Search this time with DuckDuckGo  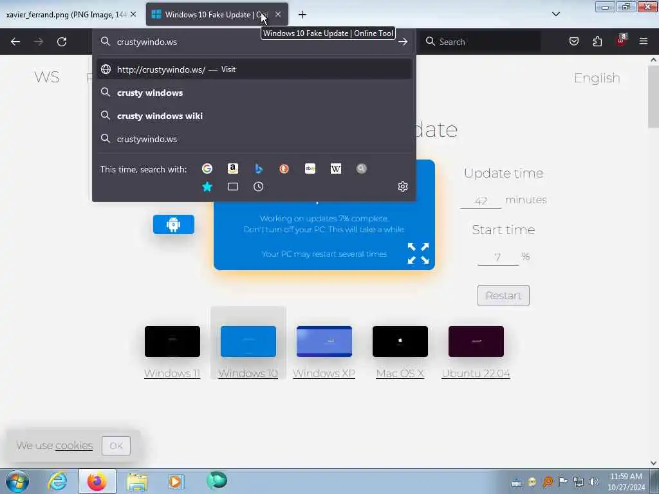tap(284, 169)
